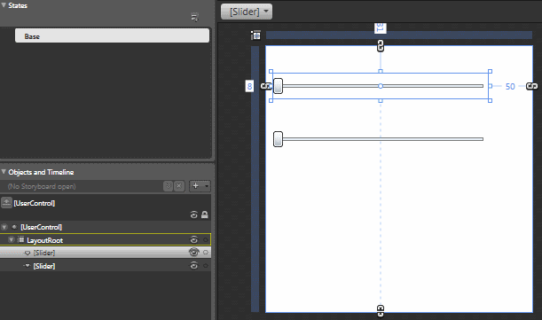Lock the bottom [Slider] via its lock dot

pyautogui.click(x=205, y=266)
